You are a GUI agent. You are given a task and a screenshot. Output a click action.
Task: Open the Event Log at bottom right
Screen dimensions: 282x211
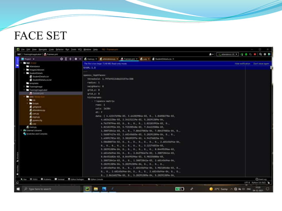click(261, 179)
